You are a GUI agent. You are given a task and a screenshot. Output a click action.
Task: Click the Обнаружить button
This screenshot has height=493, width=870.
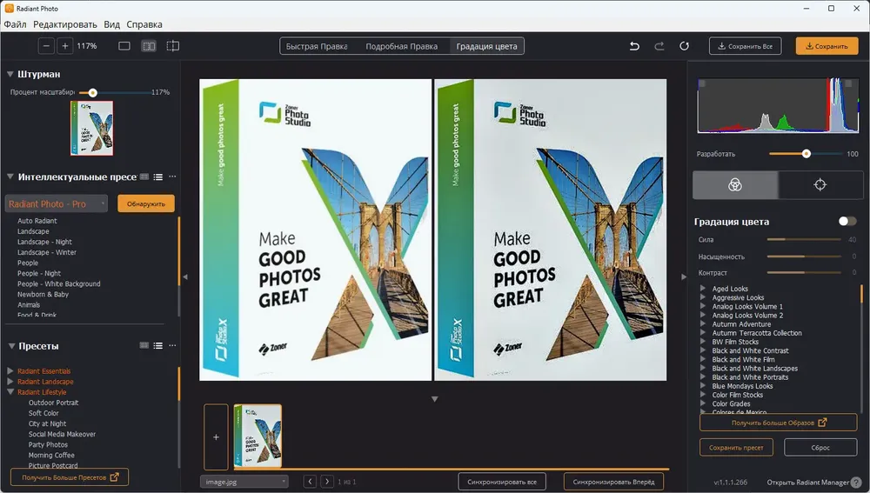(146, 203)
